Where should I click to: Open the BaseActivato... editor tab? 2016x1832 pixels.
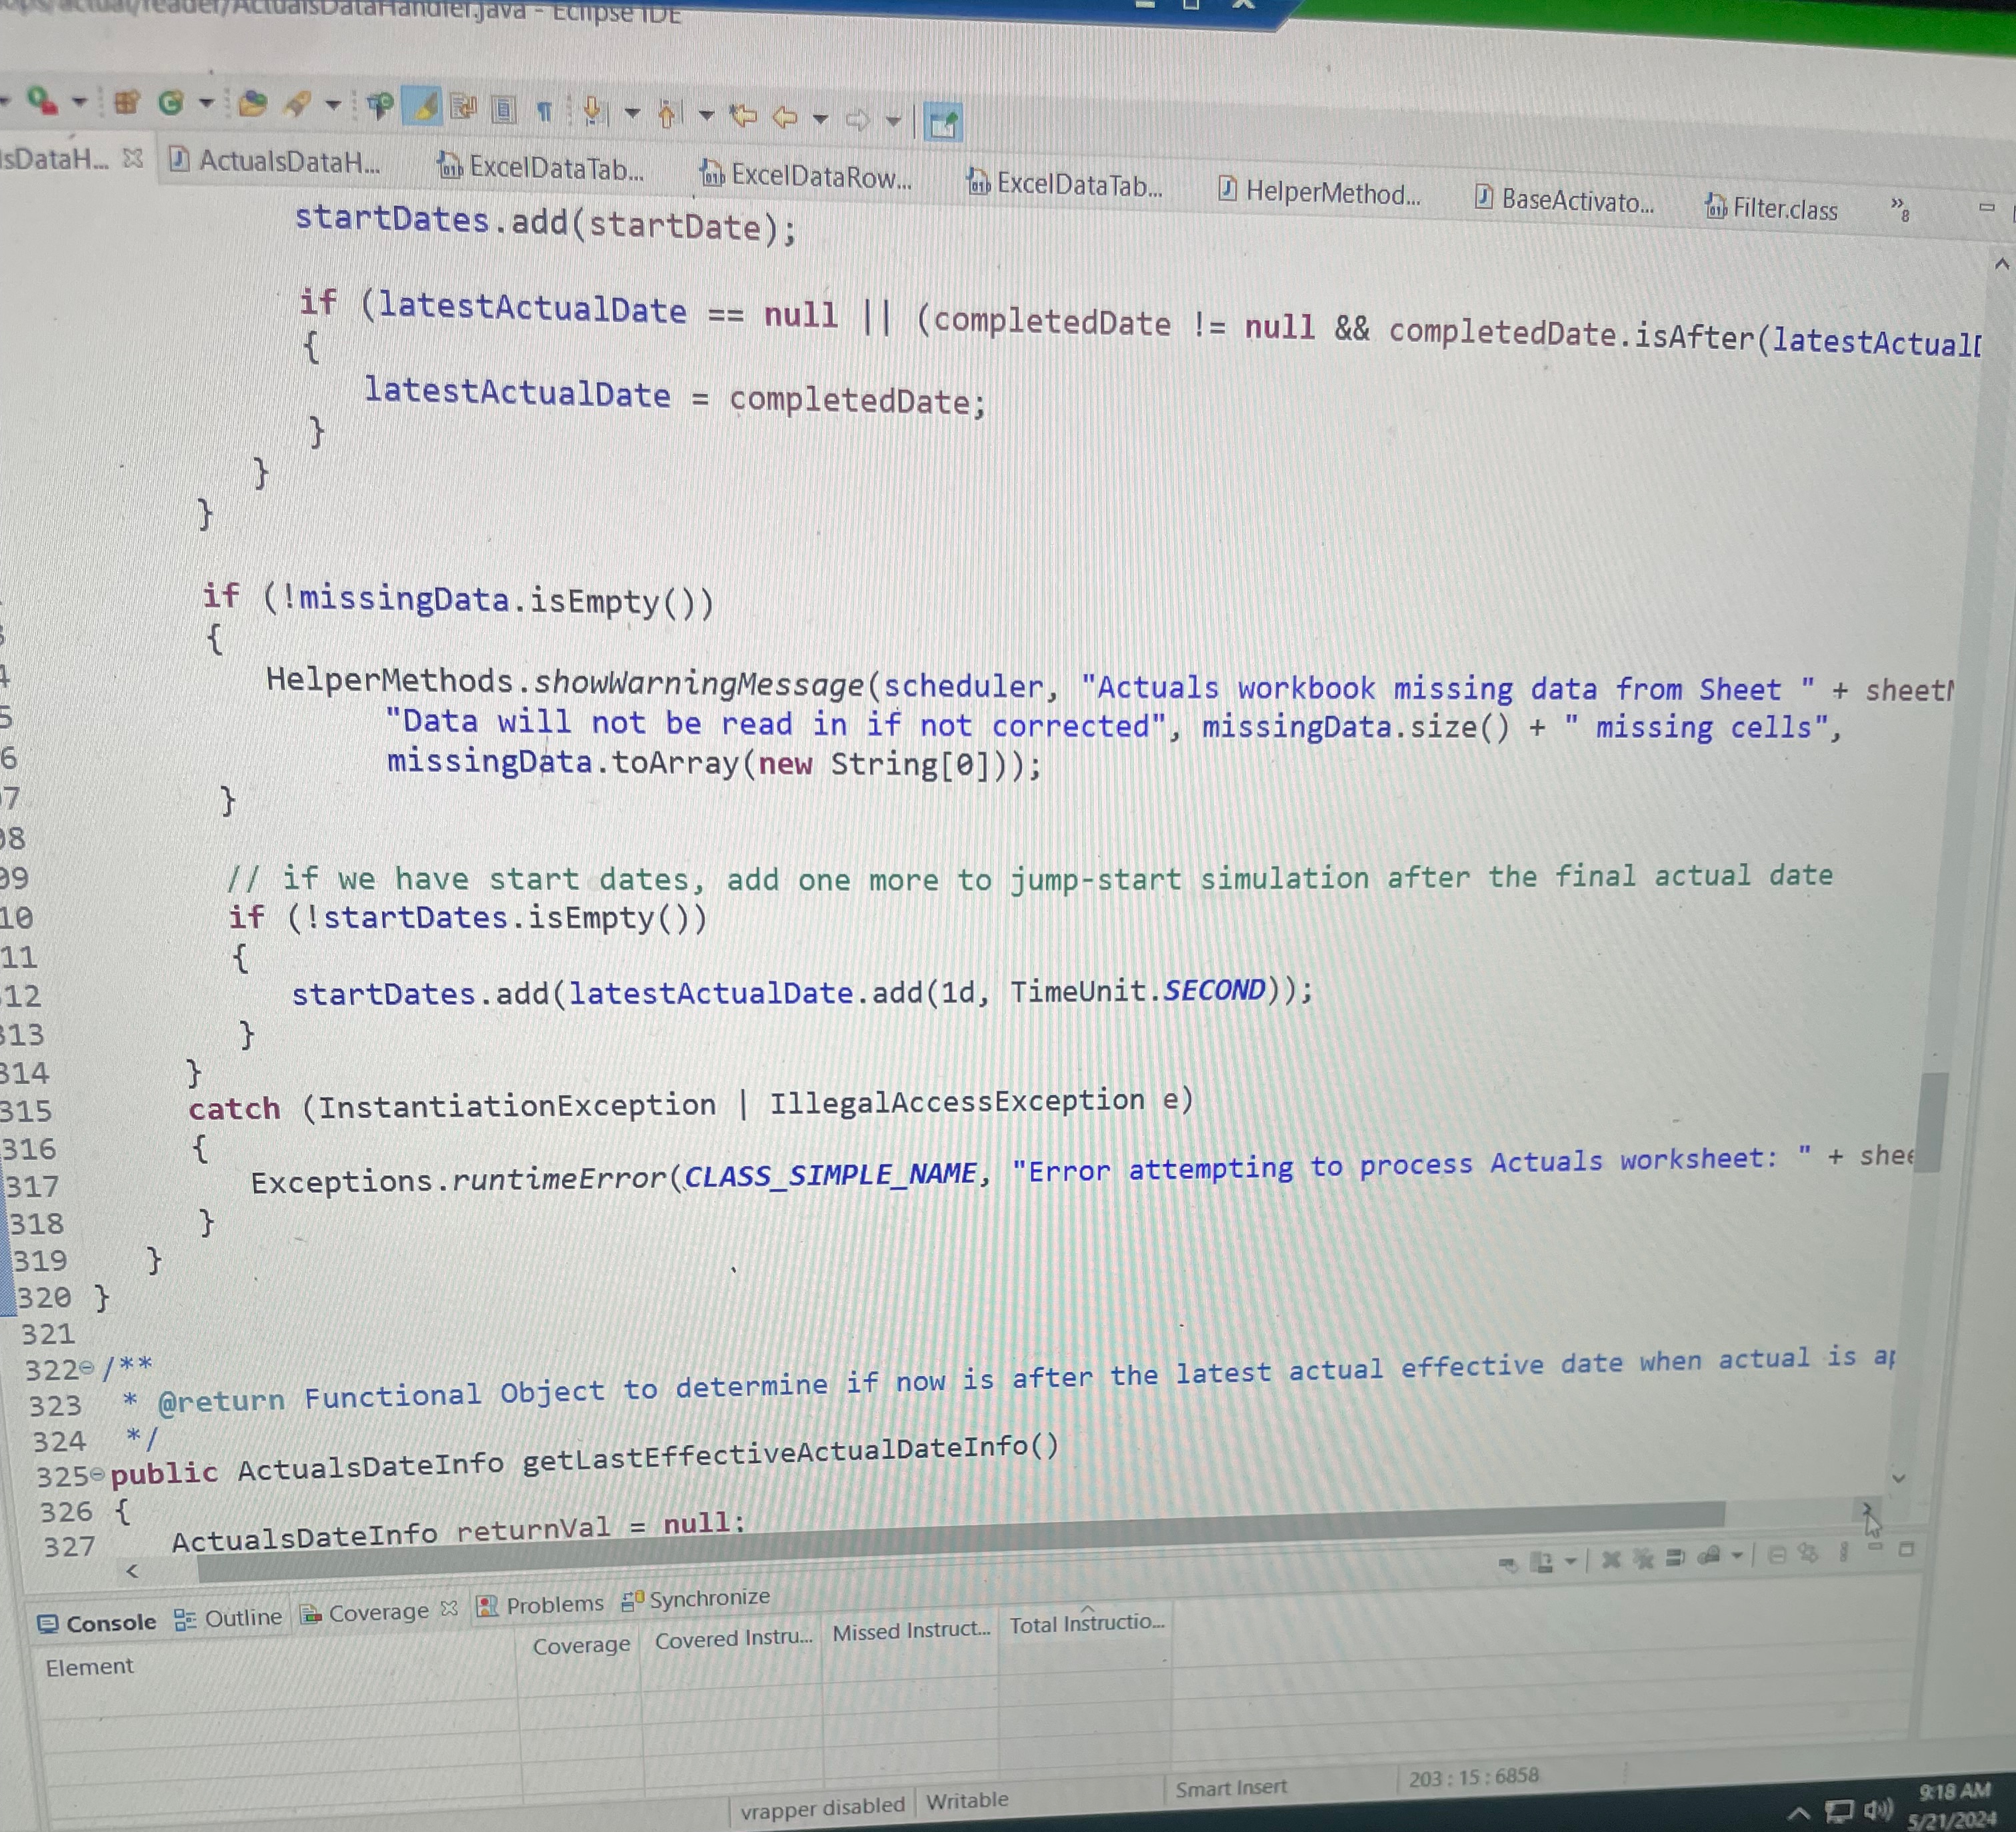click(1564, 200)
